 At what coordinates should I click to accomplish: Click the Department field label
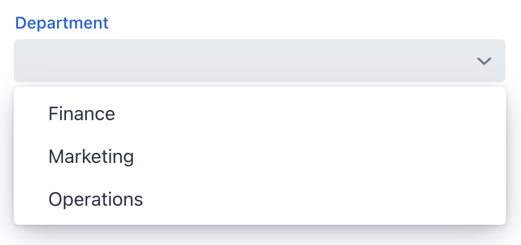point(62,23)
